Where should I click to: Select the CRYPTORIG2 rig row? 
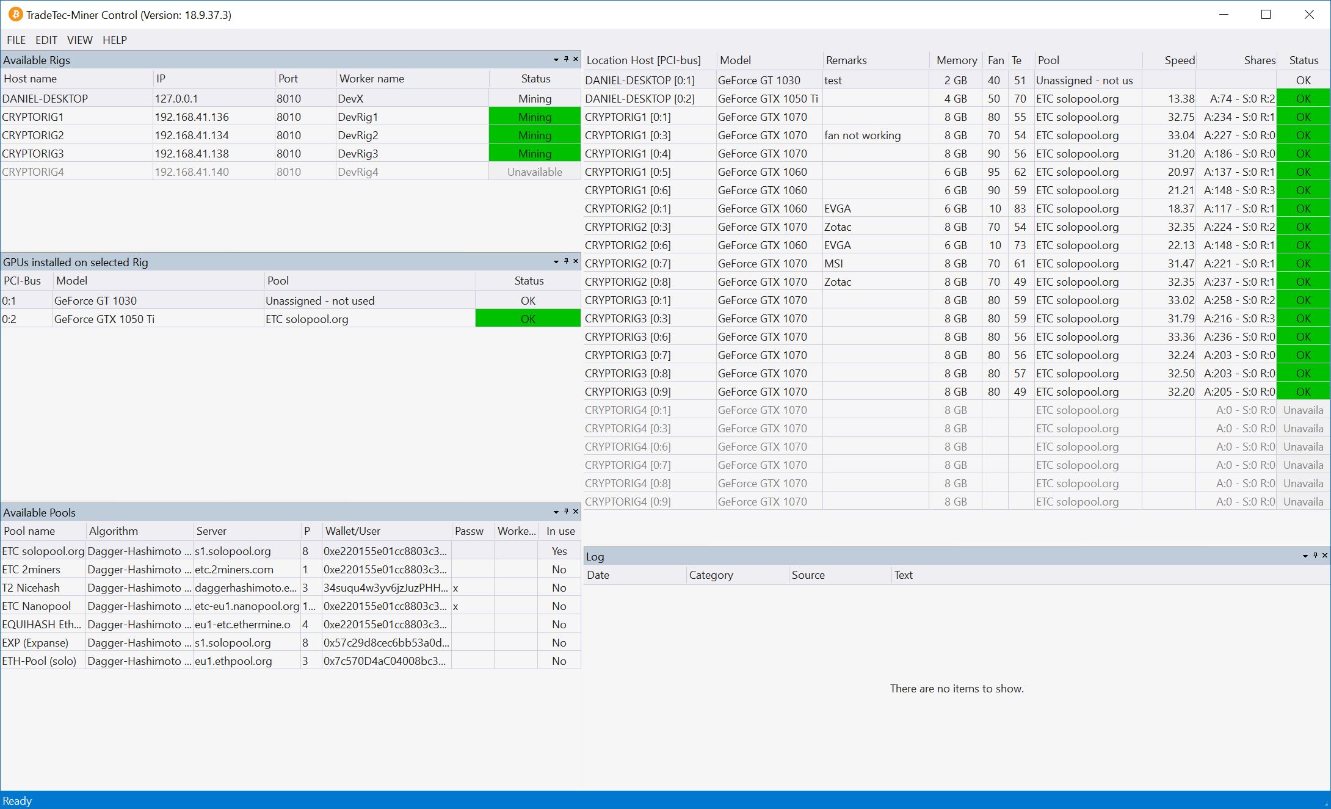[x=183, y=135]
